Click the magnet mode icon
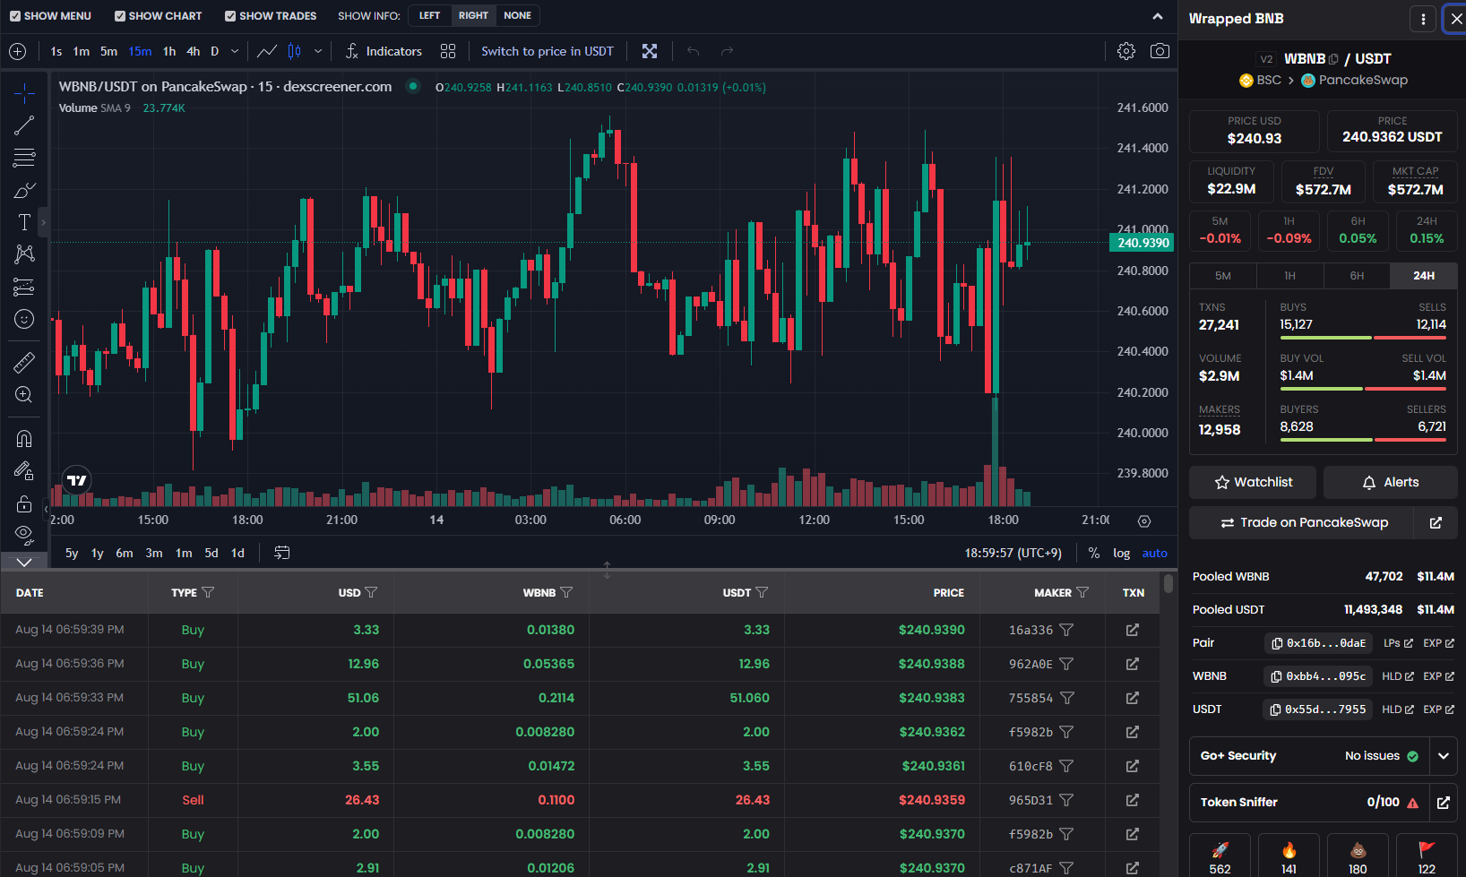Image resolution: width=1466 pixels, height=877 pixels. pyautogui.click(x=24, y=439)
